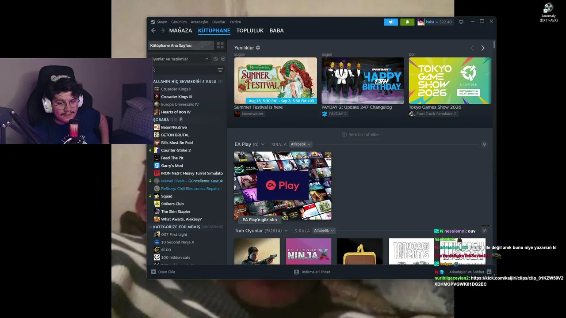
Task: Click Counter-Strike 2 game icon
Action: point(157,150)
